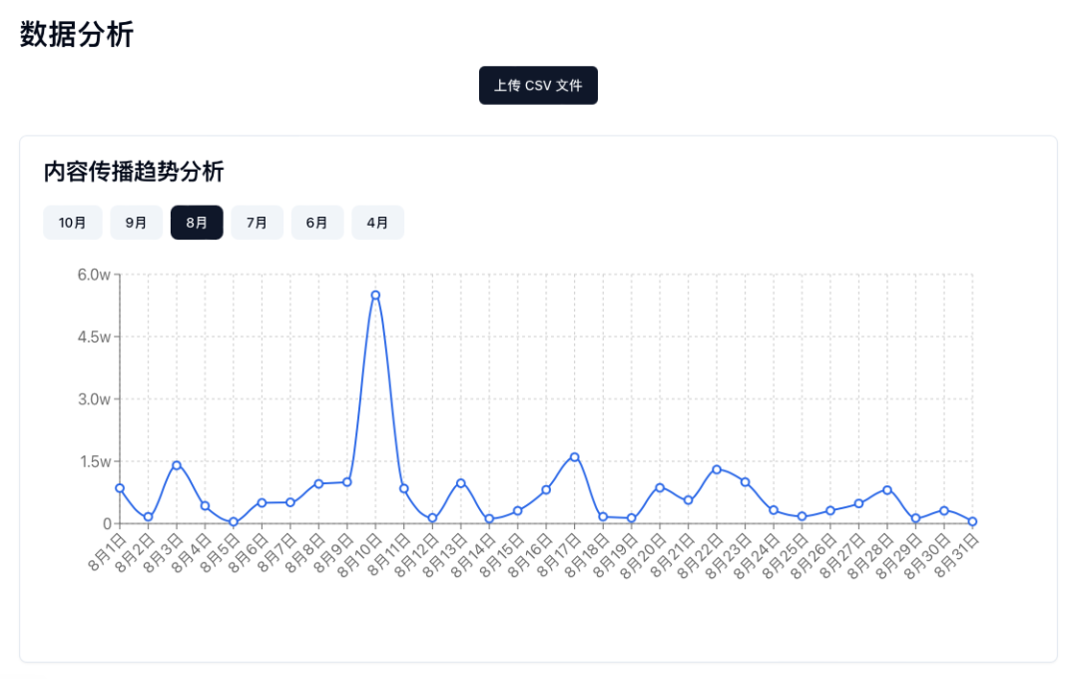Click the 1.5w y-axis label
Screen dimensions: 1078x679
[95, 461]
